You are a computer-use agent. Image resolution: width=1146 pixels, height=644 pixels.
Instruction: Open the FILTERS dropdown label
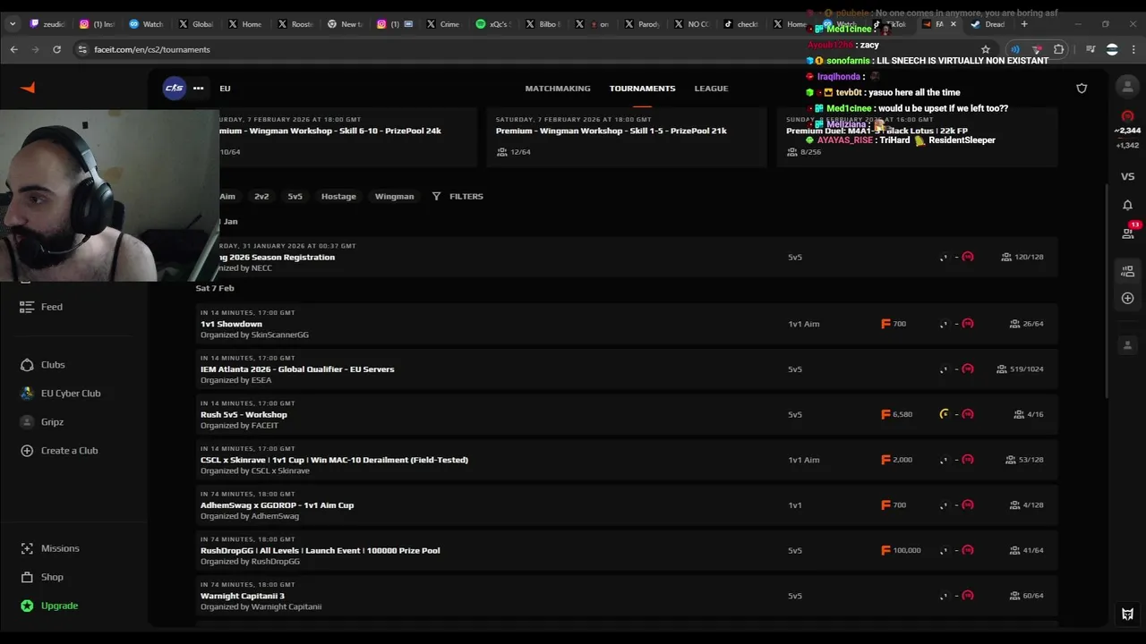coord(466,196)
